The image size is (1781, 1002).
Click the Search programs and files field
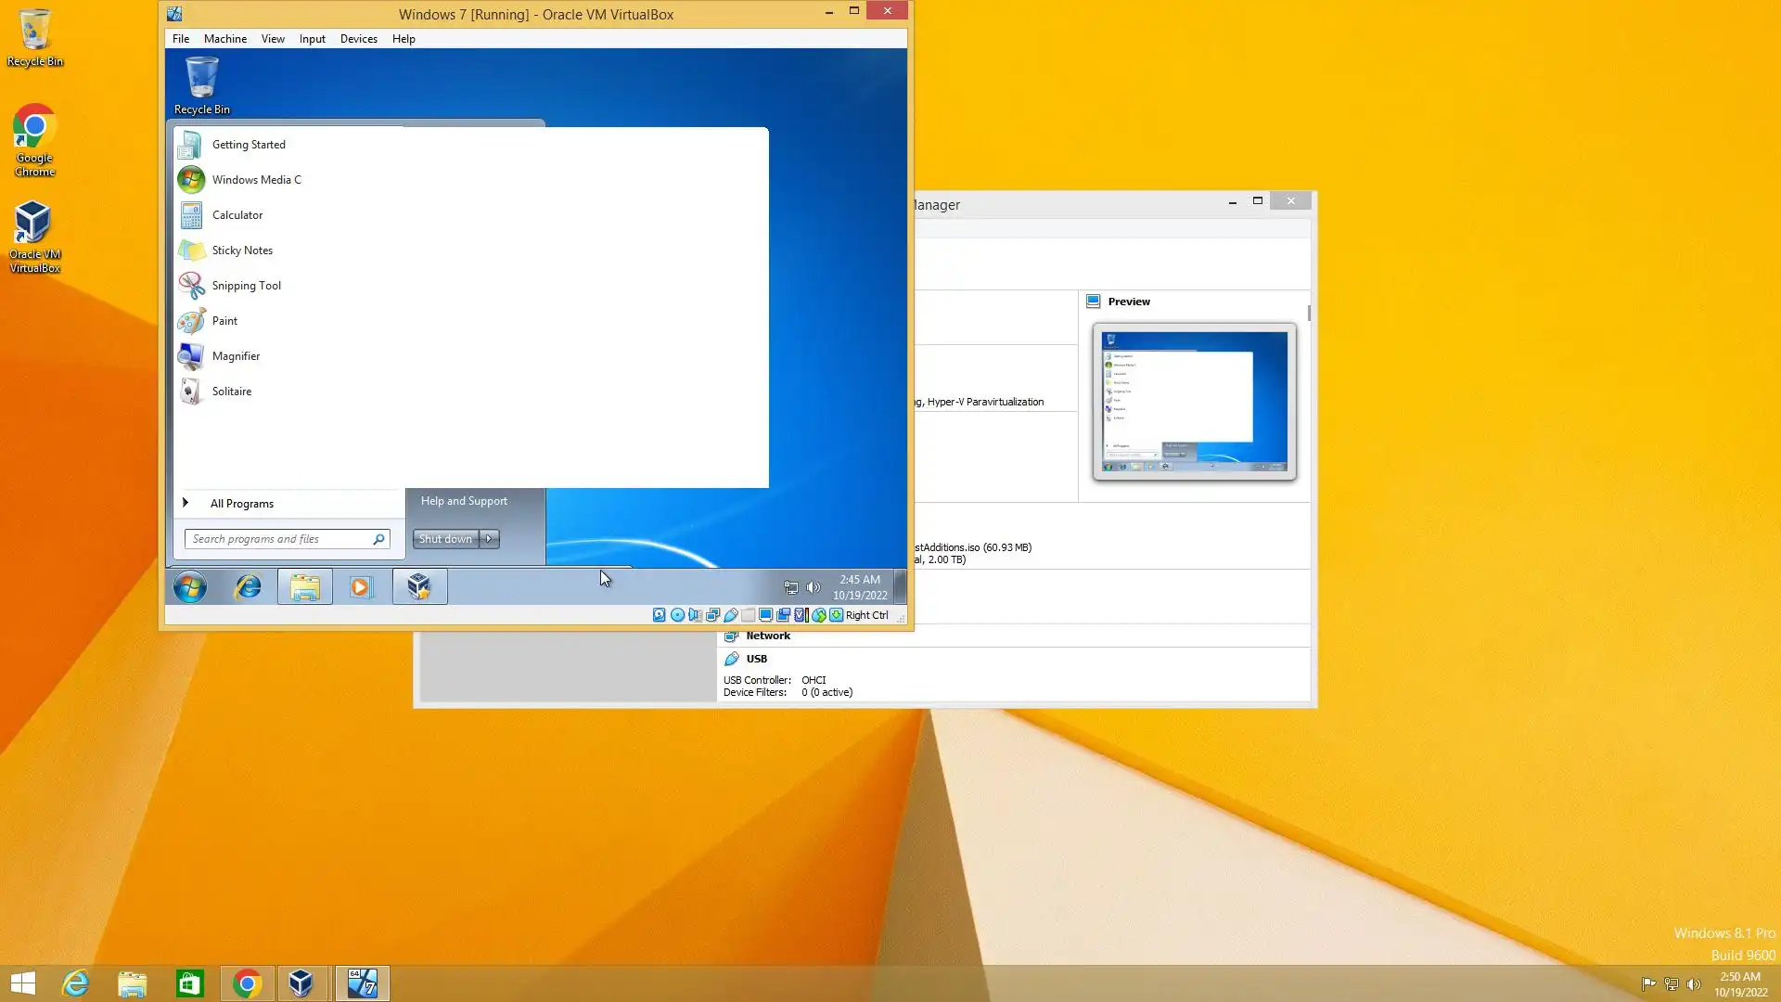[x=278, y=539]
